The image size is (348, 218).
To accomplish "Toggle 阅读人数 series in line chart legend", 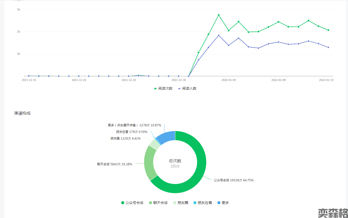I will pos(187,88).
